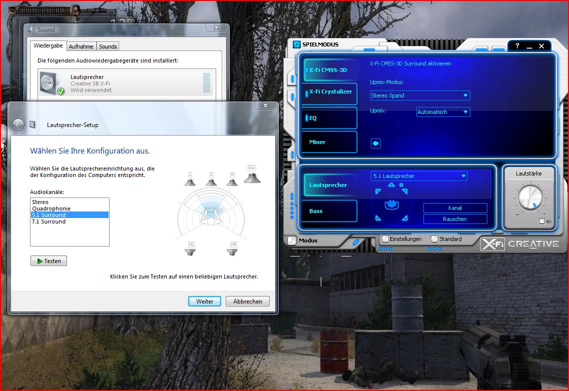The image size is (569, 391).
Task: Click the back arrow in Lautsprecher-Setup wizard
Action: pyautogui.click(x=18, y=125)
